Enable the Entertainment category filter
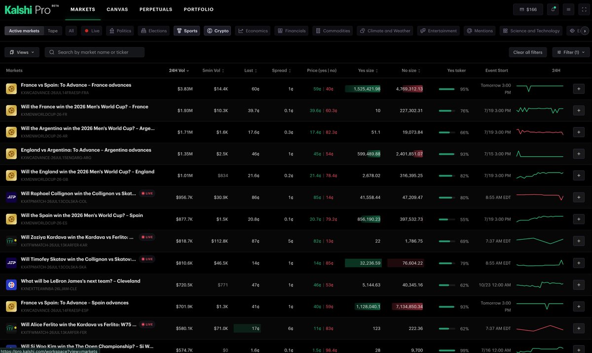This screenshot has height=353, width=592. (438, 31)
